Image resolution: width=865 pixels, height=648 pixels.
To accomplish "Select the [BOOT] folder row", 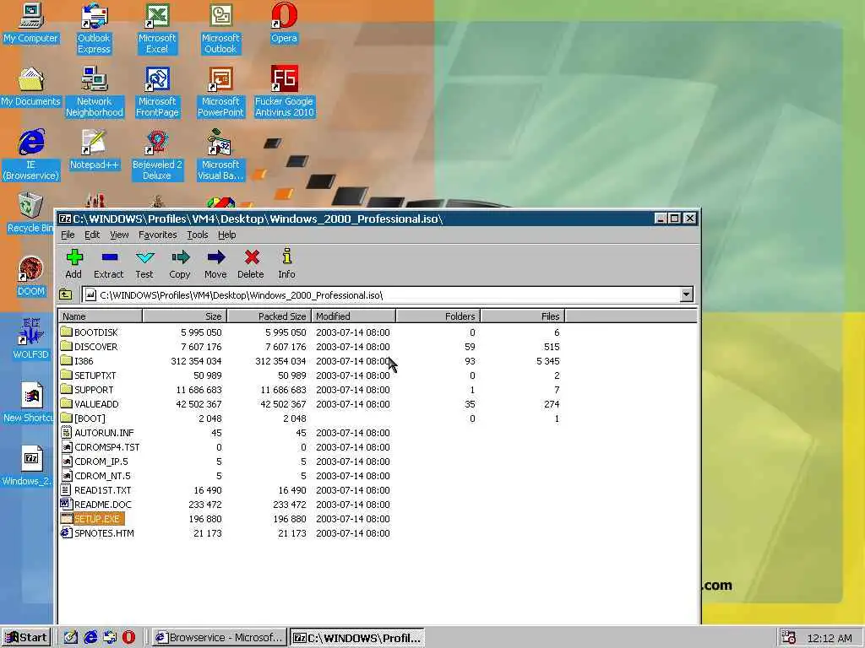I will coord(310,418).
